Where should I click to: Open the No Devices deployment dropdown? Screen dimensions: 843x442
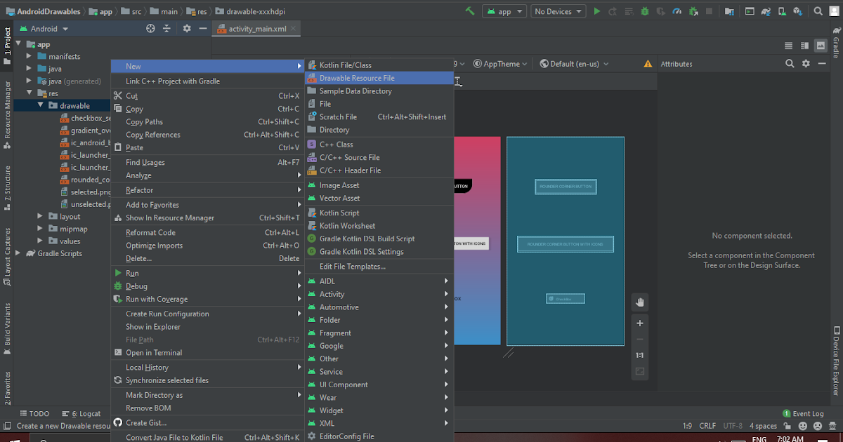558,11
